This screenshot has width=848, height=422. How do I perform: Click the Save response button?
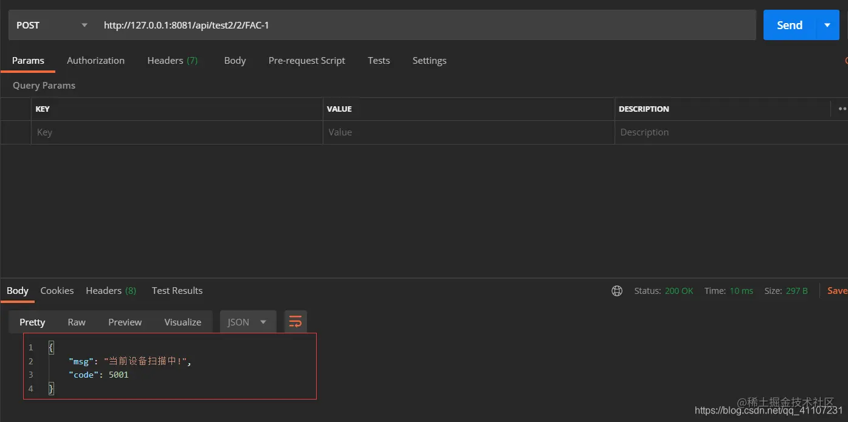[837, 291]
